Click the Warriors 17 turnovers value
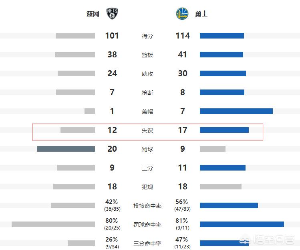This screenshot has width=300, height=250. 183,130
